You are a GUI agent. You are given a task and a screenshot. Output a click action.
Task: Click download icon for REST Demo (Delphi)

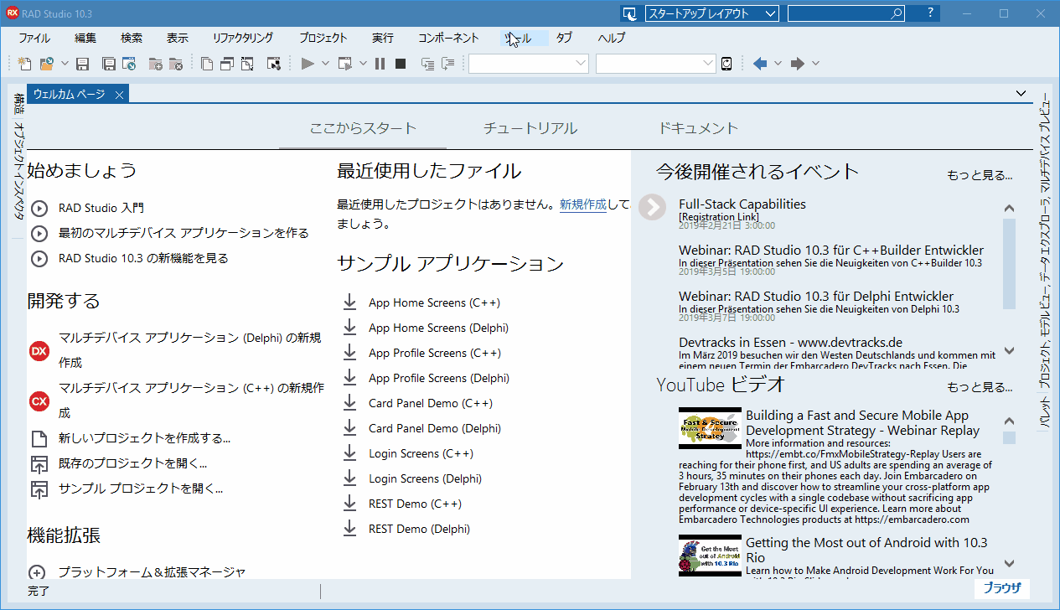[x=350, y=529]
